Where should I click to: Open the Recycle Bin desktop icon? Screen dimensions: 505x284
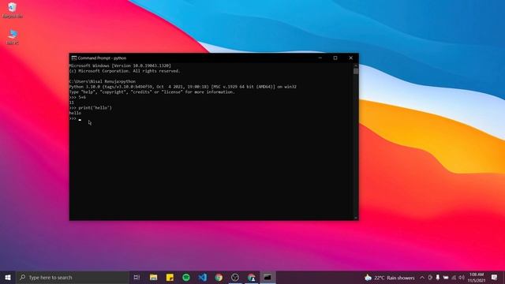coord(13,10)
